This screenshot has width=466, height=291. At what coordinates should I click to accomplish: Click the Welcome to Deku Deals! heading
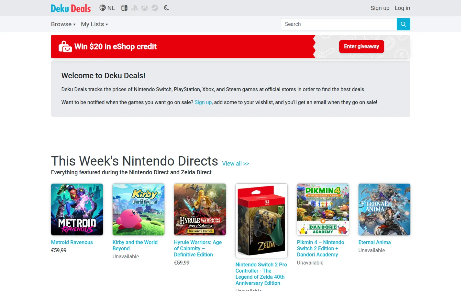point(103,76)
